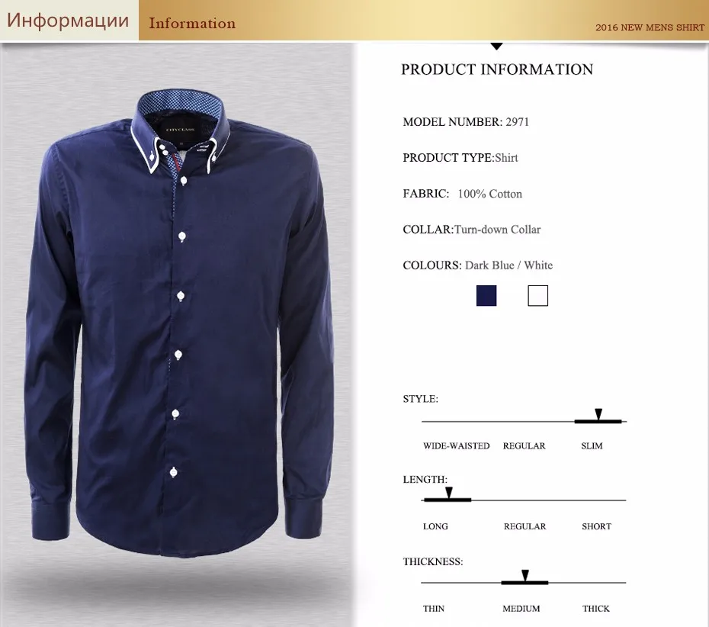The image size is (709, 627).
Task: Click the Thickness slider marker above Medium
Action: 525,575
